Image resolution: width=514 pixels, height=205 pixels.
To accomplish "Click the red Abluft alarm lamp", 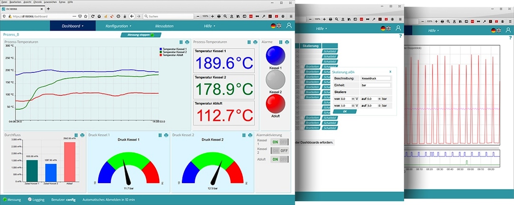I will [x=276, y=104].
